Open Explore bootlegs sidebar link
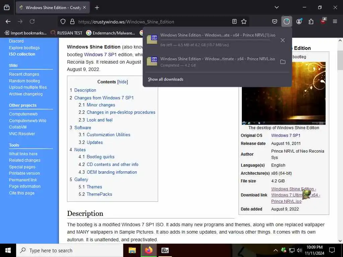Screen dimensions: 343x257 pyautogui.click(x=24, y=48)
